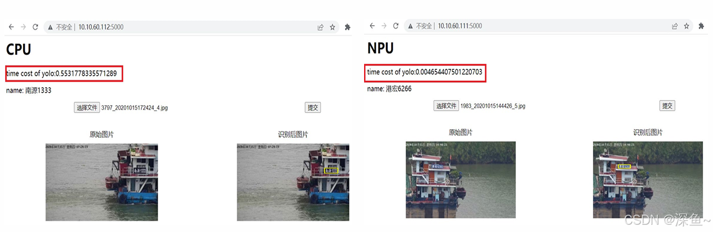The image size is (713, 232).
Task: Click 选择文件 button on the CPU page
Action: pyautogui.click(x=87, y=107)
